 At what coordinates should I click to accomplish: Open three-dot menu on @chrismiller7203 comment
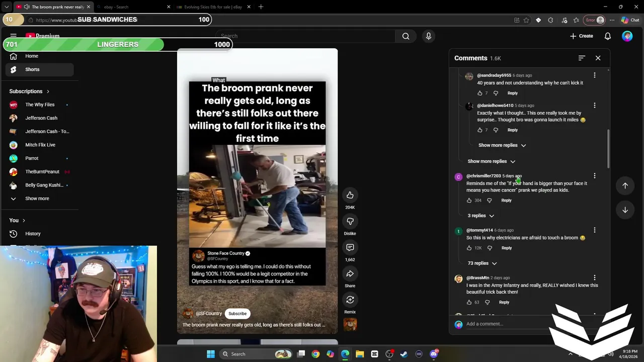(595, 176)
